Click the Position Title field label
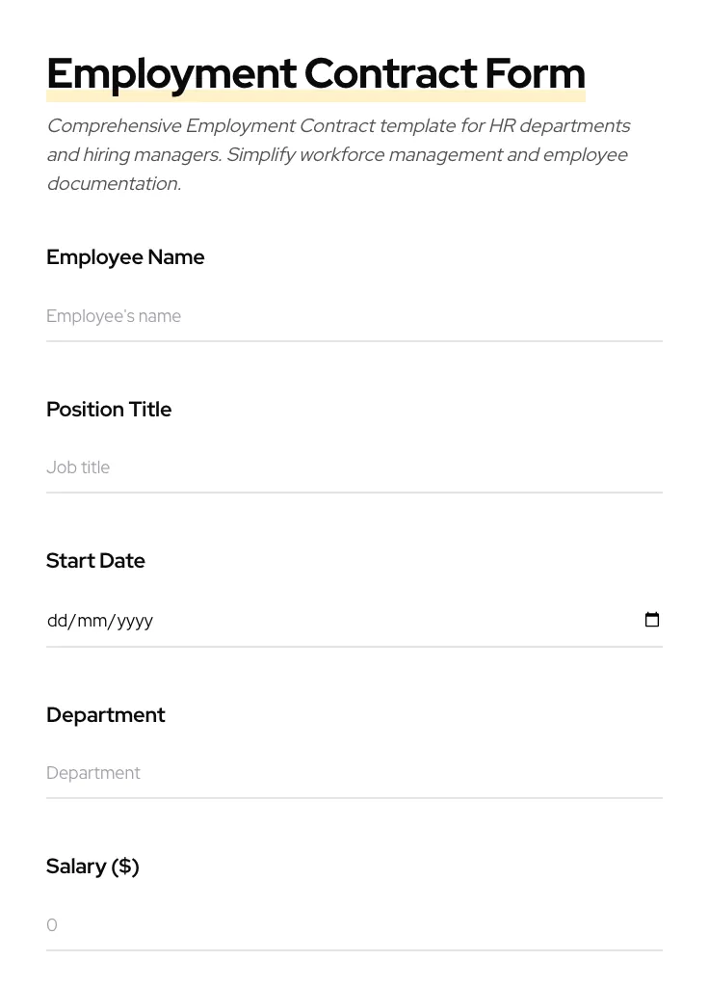 (109, 409)
